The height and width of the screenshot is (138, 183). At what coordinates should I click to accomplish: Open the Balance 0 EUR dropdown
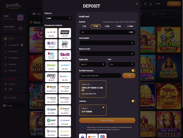click(59, 18)
